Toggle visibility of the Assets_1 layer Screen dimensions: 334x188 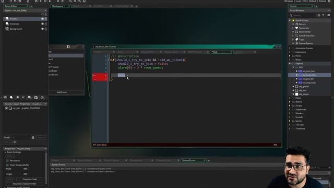click(42, 19)
